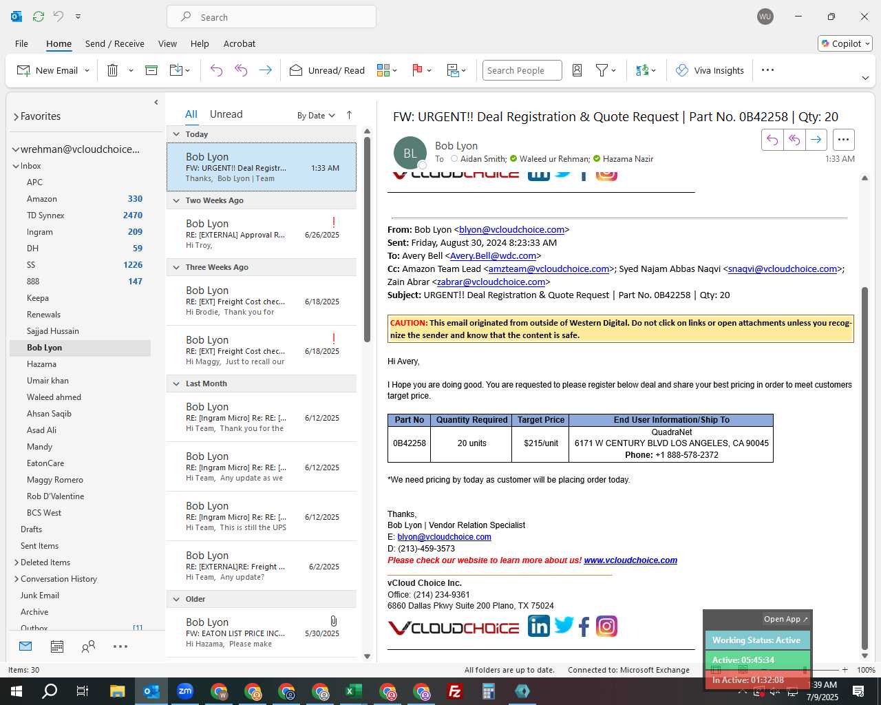
Task: Click Instagram icon in bottom email signature
Action: [x=606, y=626]
